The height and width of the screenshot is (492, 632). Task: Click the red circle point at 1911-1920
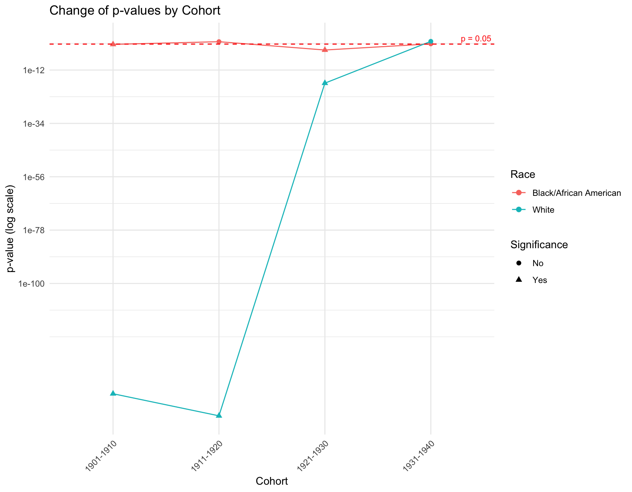tap(219, 42)
